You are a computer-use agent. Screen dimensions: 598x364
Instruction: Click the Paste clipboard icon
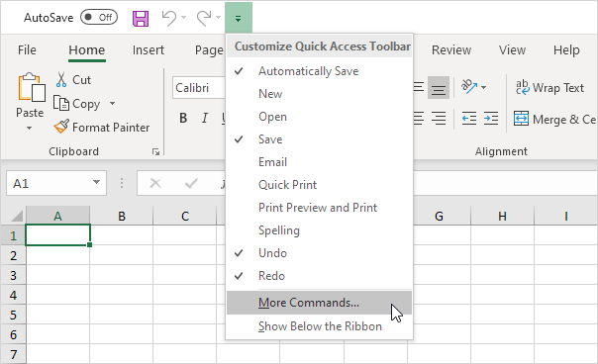(x=31, y=87)
